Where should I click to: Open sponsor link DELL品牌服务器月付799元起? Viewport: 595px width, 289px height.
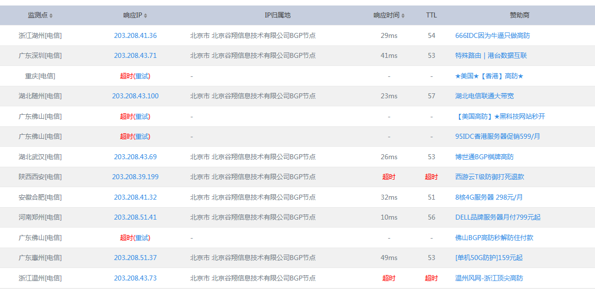498,218
